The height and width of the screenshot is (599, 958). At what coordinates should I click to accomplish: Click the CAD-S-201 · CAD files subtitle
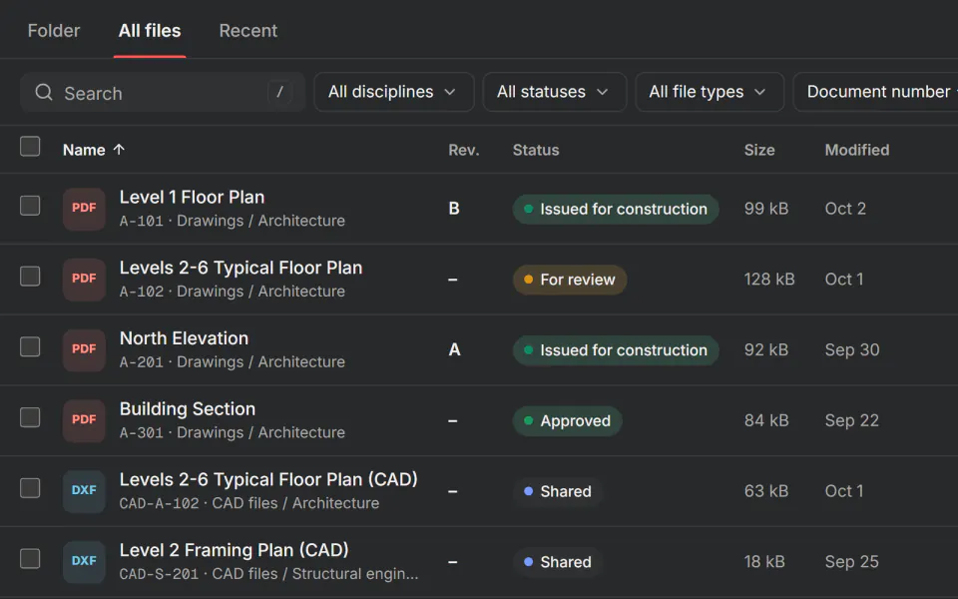[x=268, y=574]
